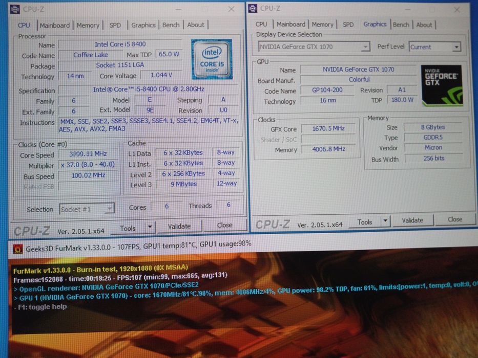Open Mainboard tab in right CPU-Z window

pyautogui.click(x=290, y=24)
